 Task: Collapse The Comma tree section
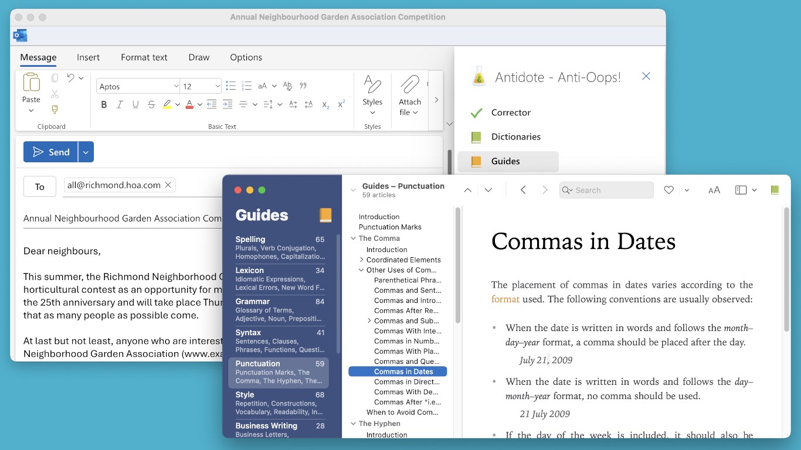[x=354, y=238]
